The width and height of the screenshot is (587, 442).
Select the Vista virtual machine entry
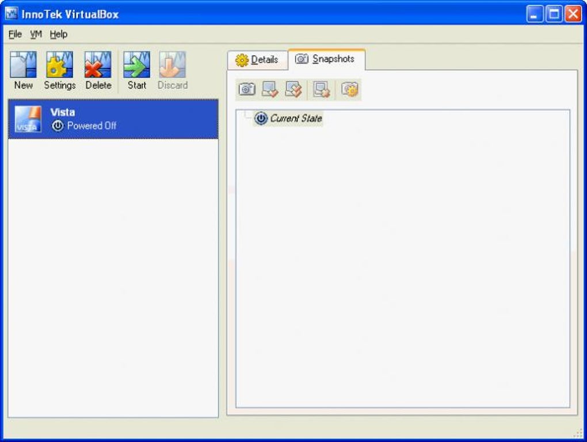113,119
